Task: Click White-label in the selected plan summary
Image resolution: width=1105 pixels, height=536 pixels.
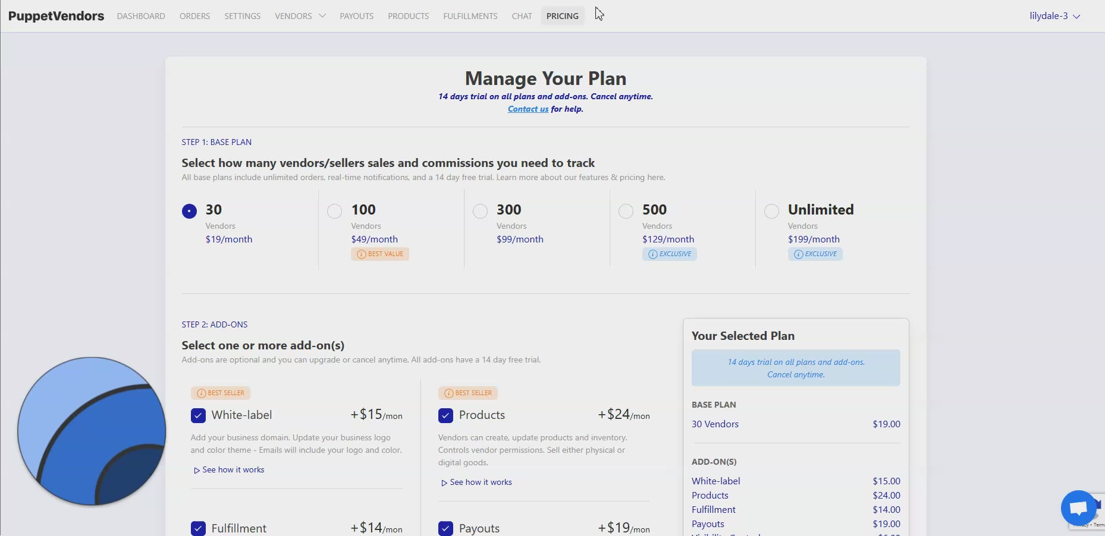Action: [716, 481]
